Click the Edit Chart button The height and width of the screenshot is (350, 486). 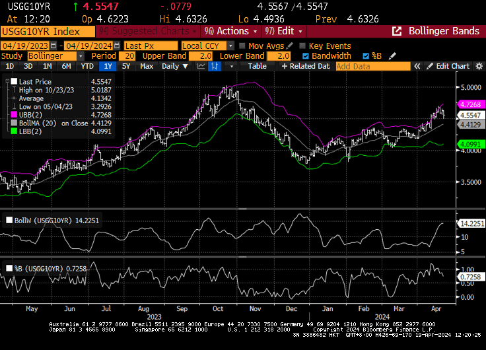[x=448, y=66]
